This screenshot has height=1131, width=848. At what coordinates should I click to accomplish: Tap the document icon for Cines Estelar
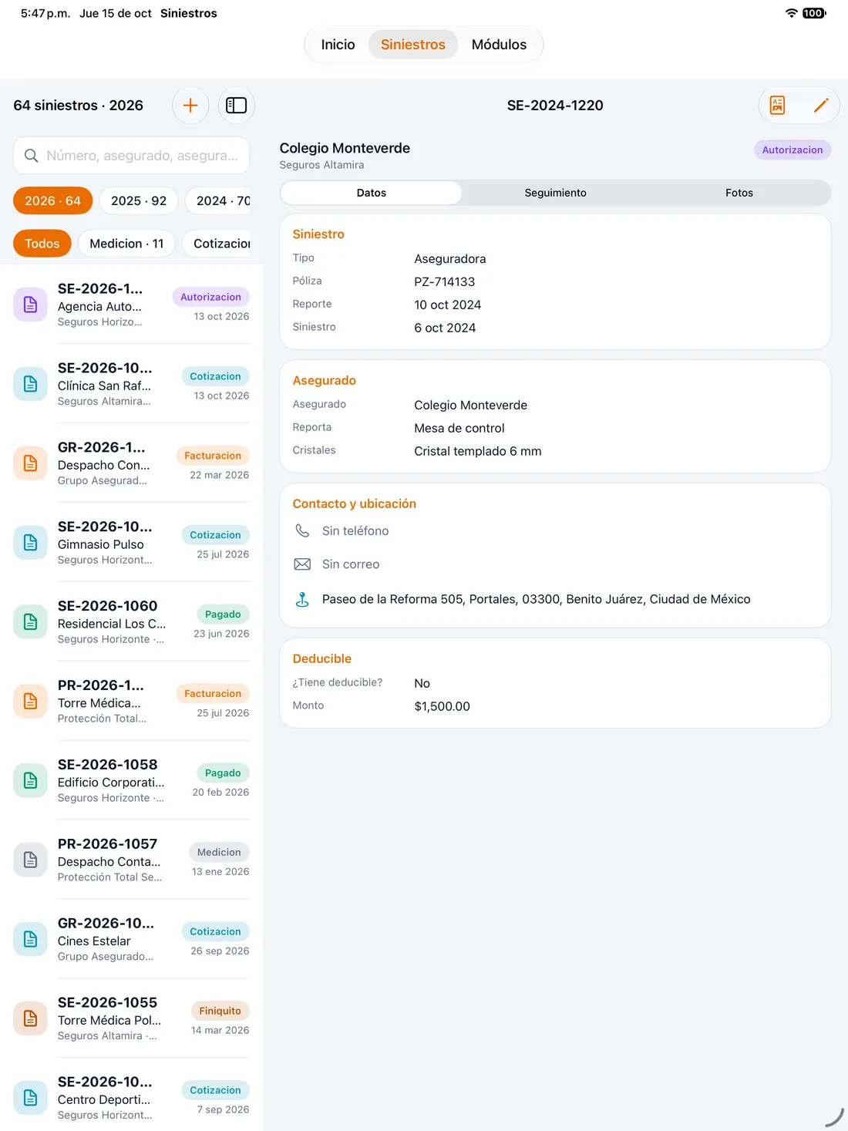tap(31, 940)
